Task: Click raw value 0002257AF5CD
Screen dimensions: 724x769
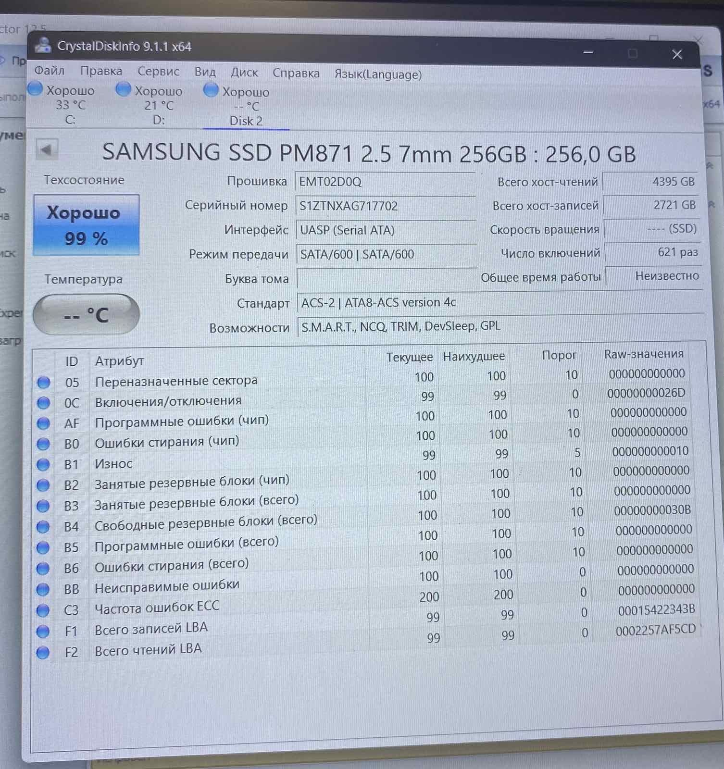Action: pyautogui.click(x=656, y=630)
